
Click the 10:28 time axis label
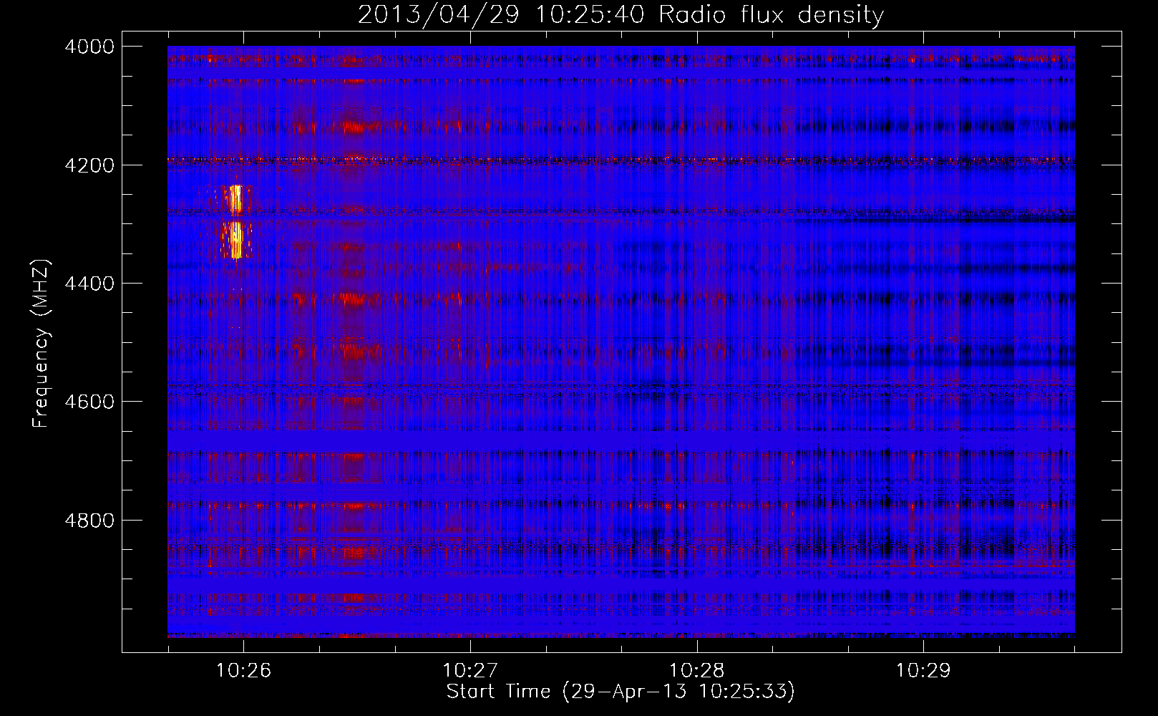[x=696, y=670]
